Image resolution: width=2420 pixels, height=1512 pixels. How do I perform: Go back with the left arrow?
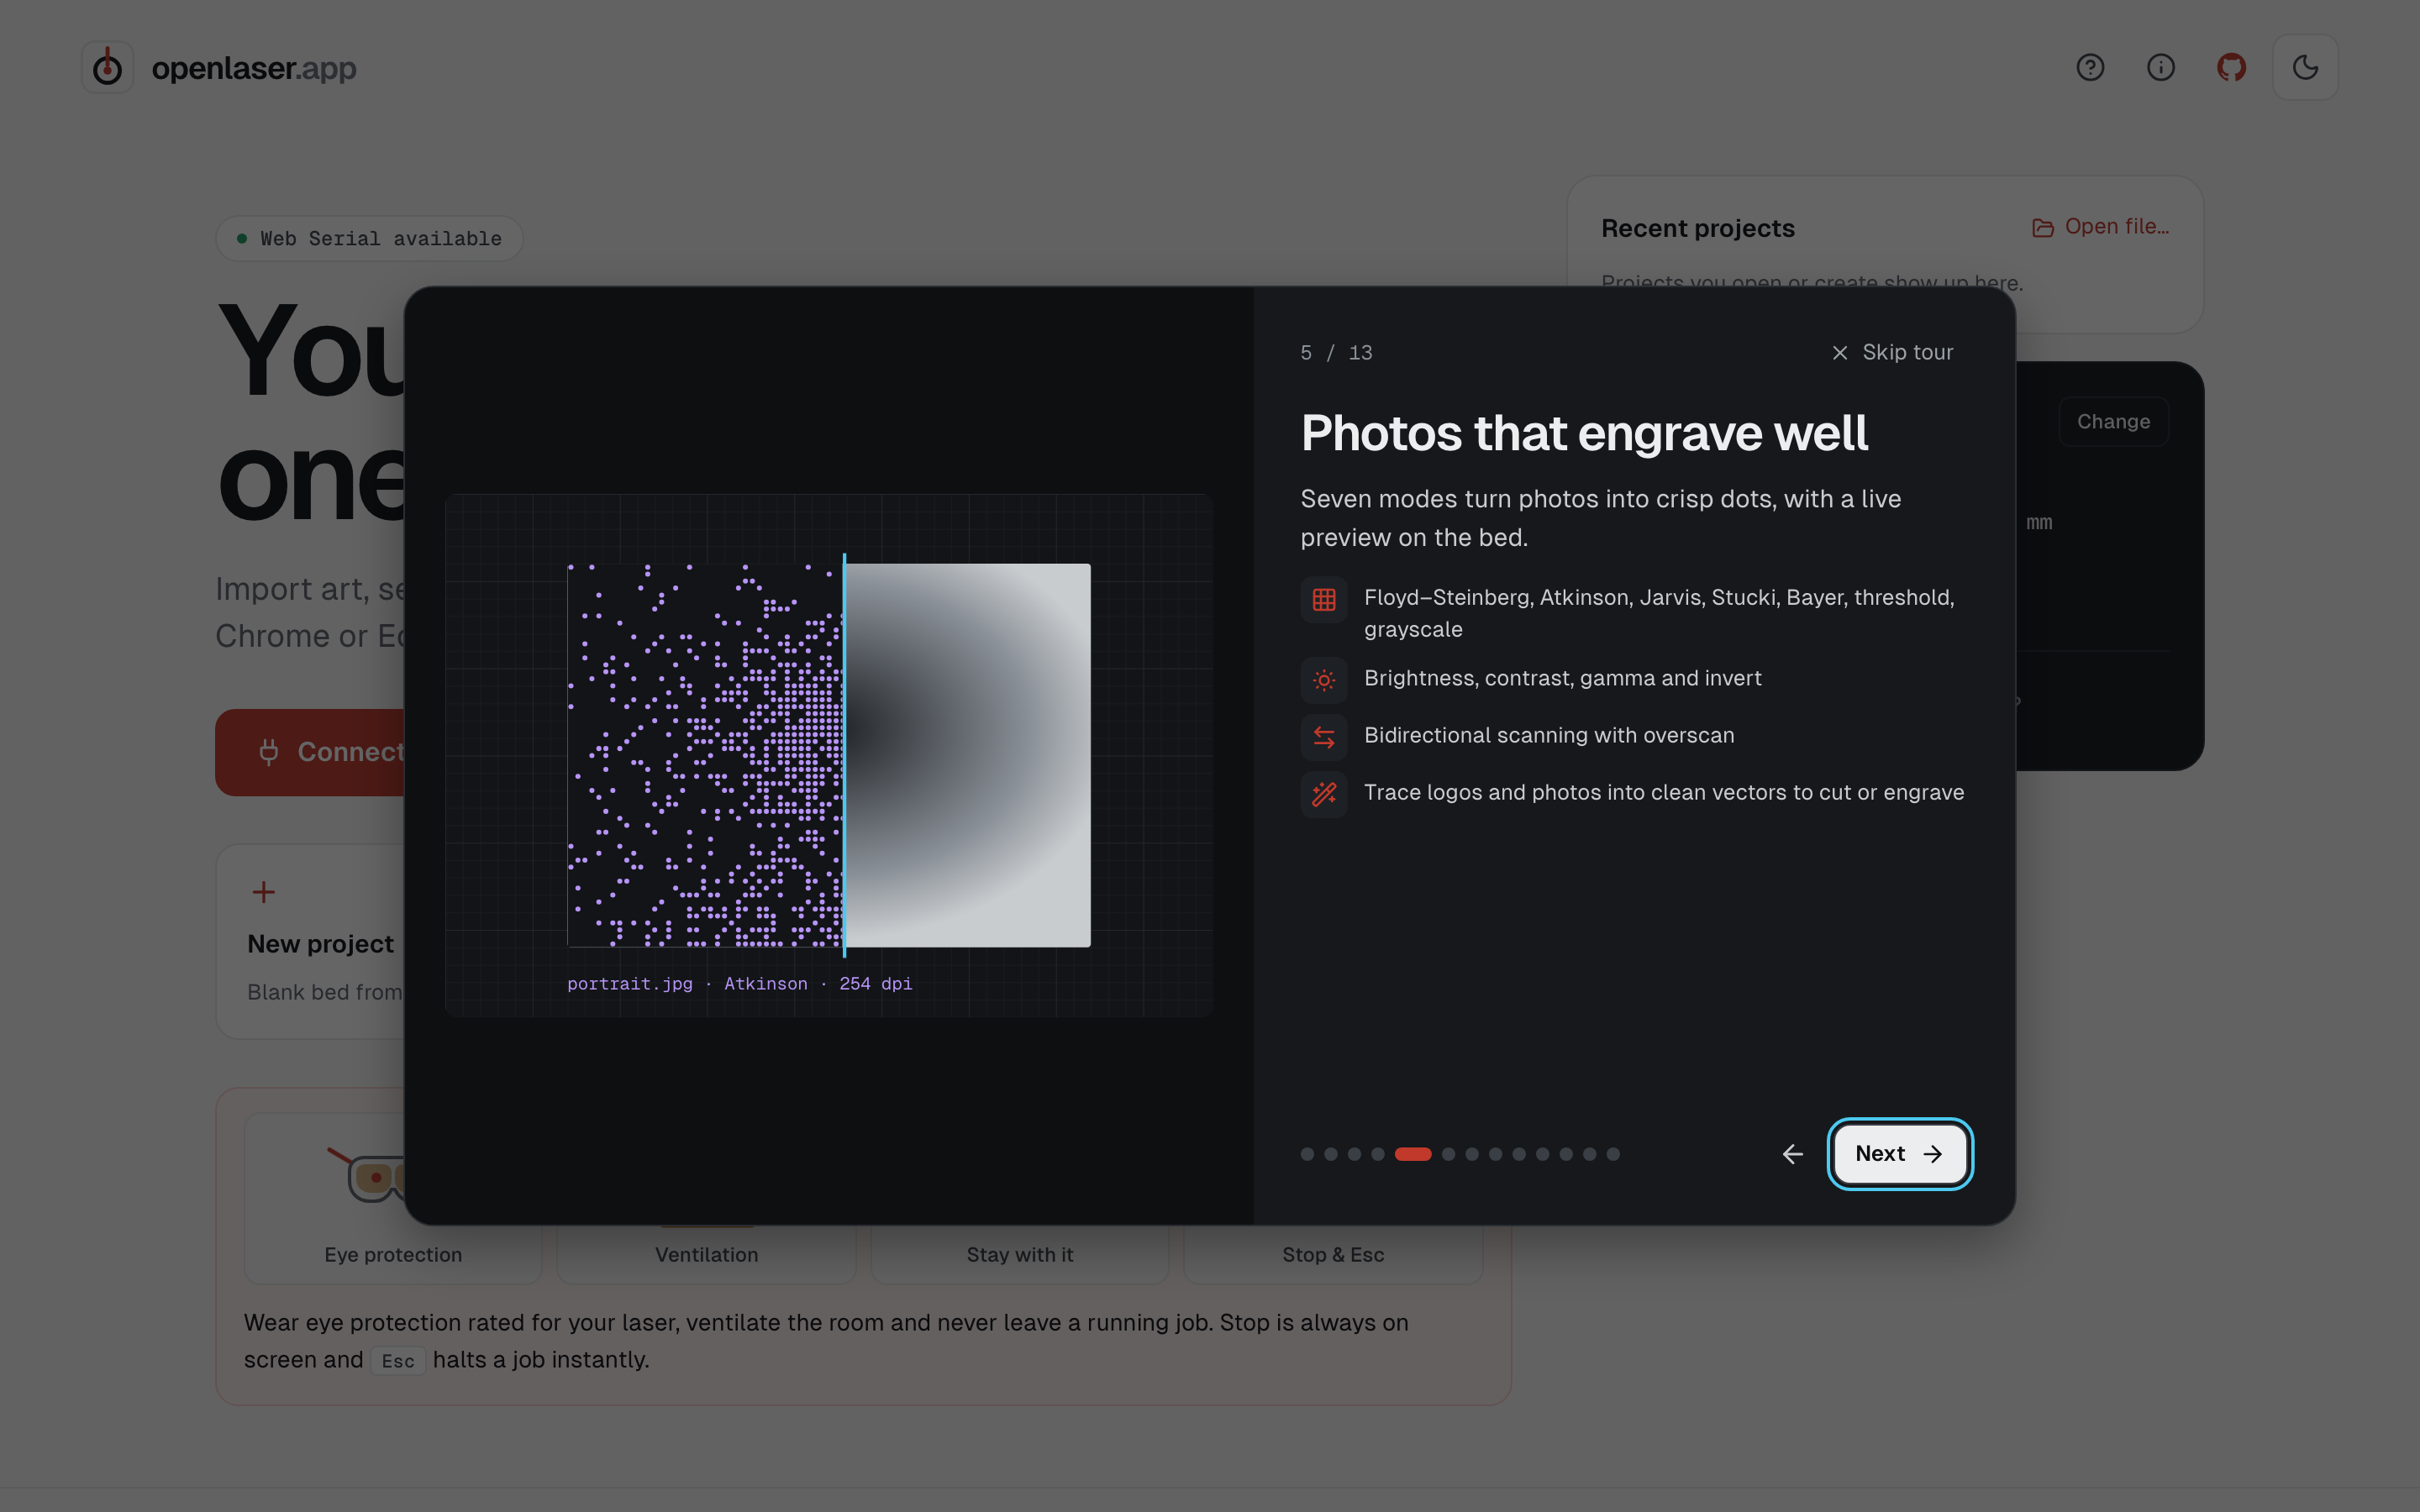tap(1792, 1153)
